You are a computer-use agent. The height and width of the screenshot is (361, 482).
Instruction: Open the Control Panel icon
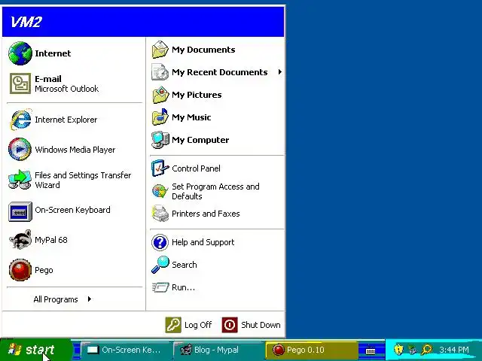click(x=160, y=168)
